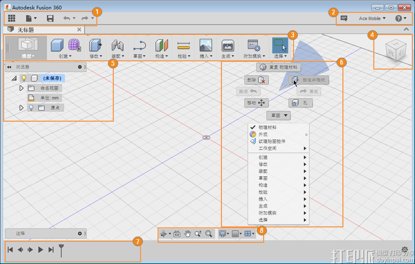The width and height of the screenshot is (415, 264).
Task: Toggle visibility lightbulb of (未保存) component
Action: click(24, 78)
